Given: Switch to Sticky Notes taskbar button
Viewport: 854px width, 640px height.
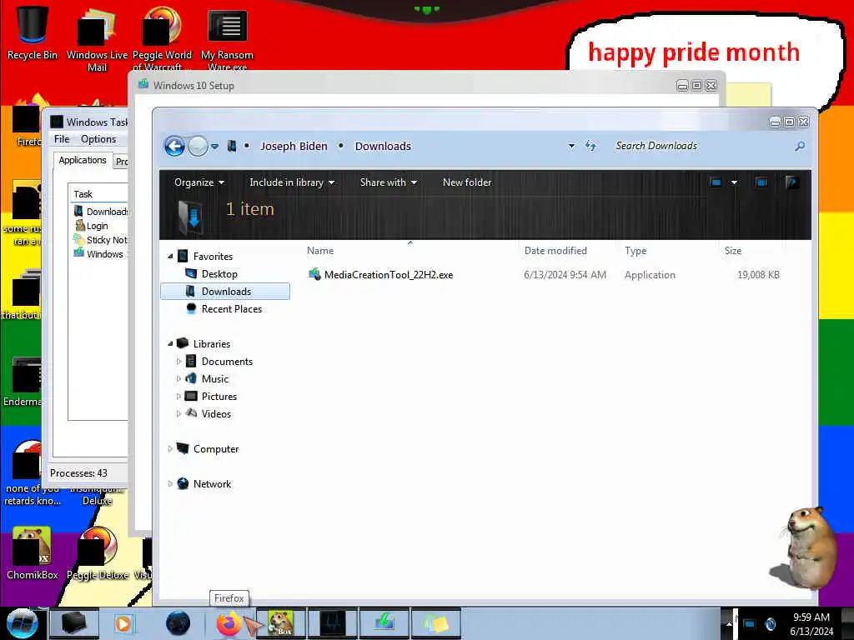Looking at the screenshot, I should [436, 623].
